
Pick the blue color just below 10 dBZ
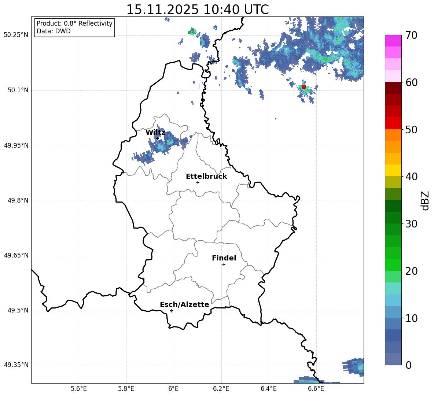[393, 323]
